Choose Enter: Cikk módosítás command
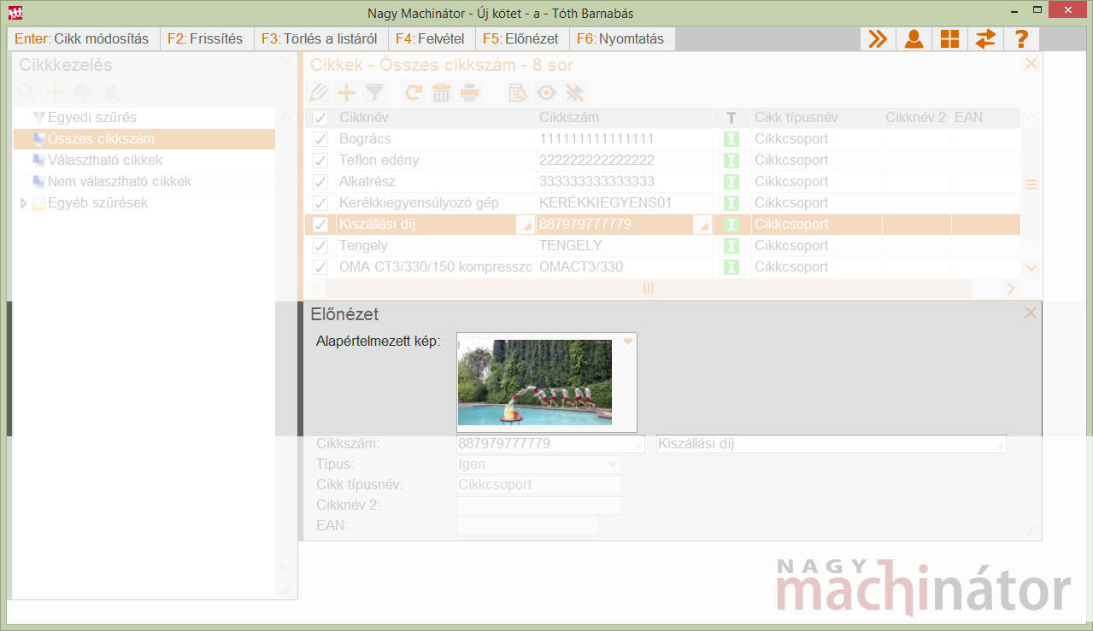This screenshot has width=1093, height=631. [82, 38]
